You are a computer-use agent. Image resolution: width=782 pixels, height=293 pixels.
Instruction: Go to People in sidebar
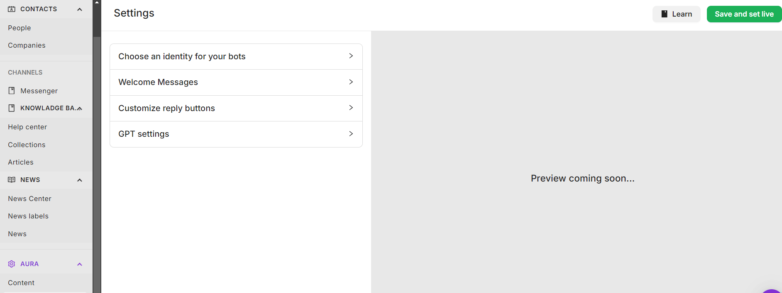pos(20,28)
